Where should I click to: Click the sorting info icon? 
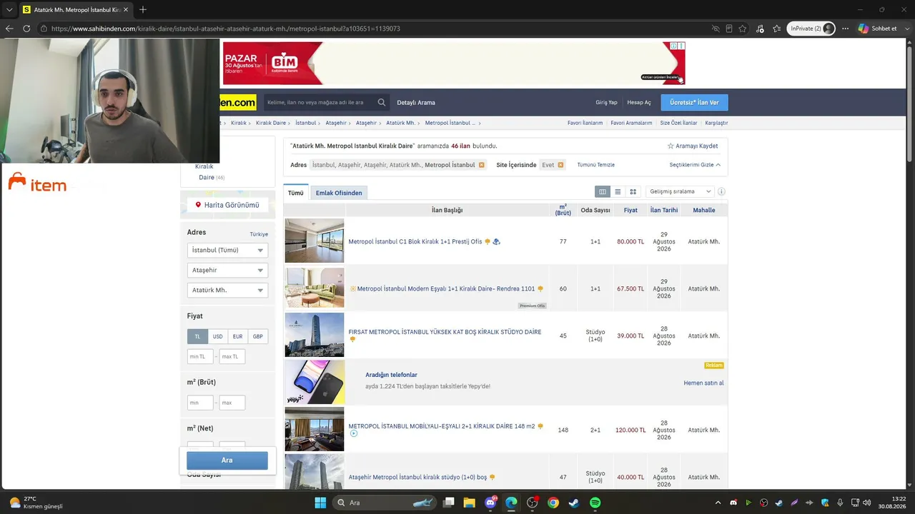[x=721, y=191]
